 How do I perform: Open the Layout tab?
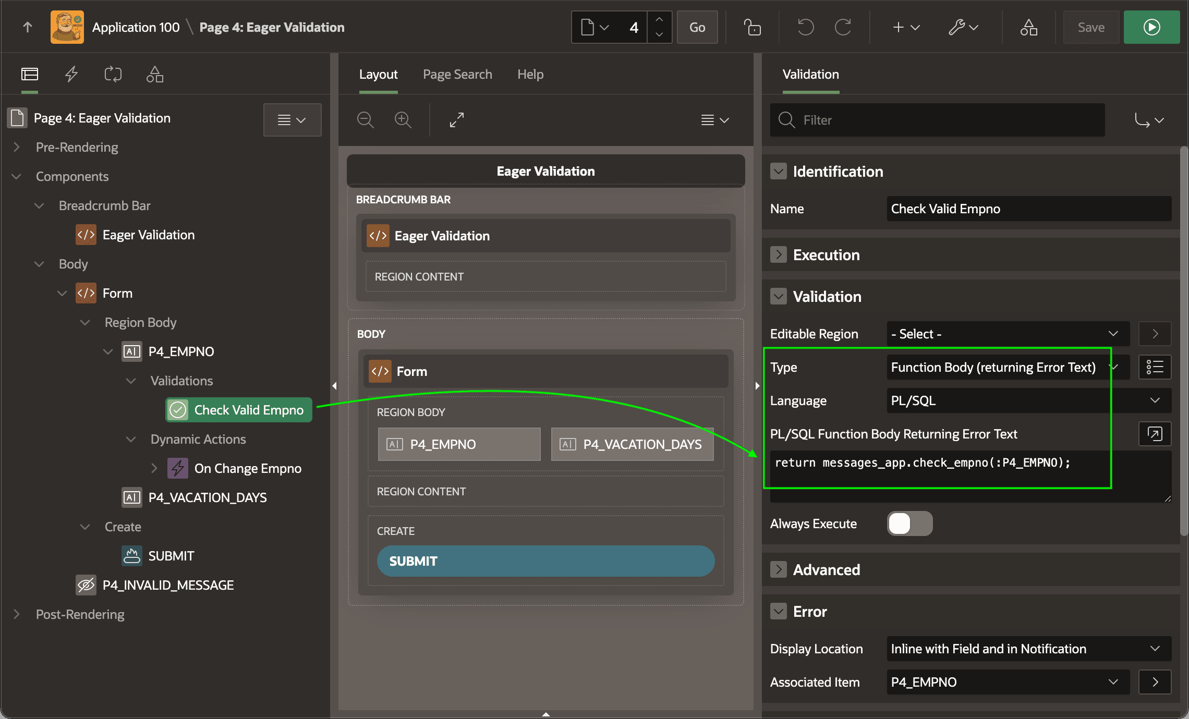click(378, 74)
